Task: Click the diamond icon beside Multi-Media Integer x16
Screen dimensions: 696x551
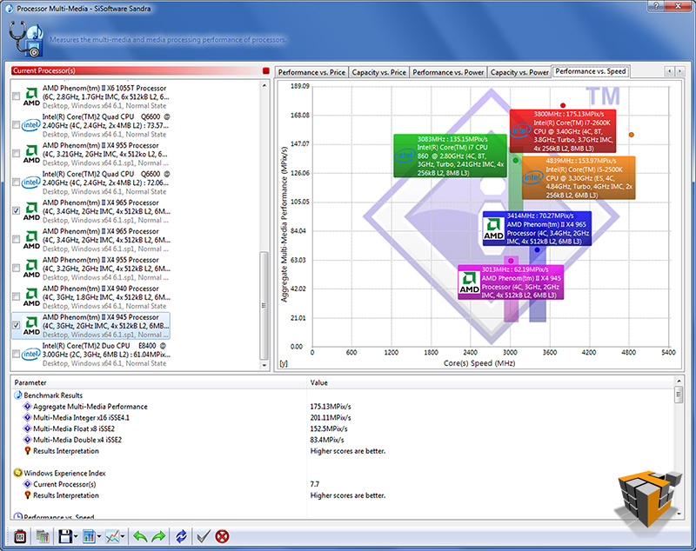Action: point(27,417)
